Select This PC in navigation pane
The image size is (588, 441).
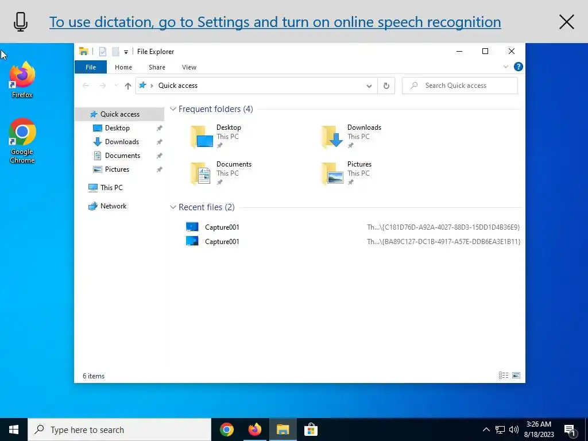(x=111, y=188)
